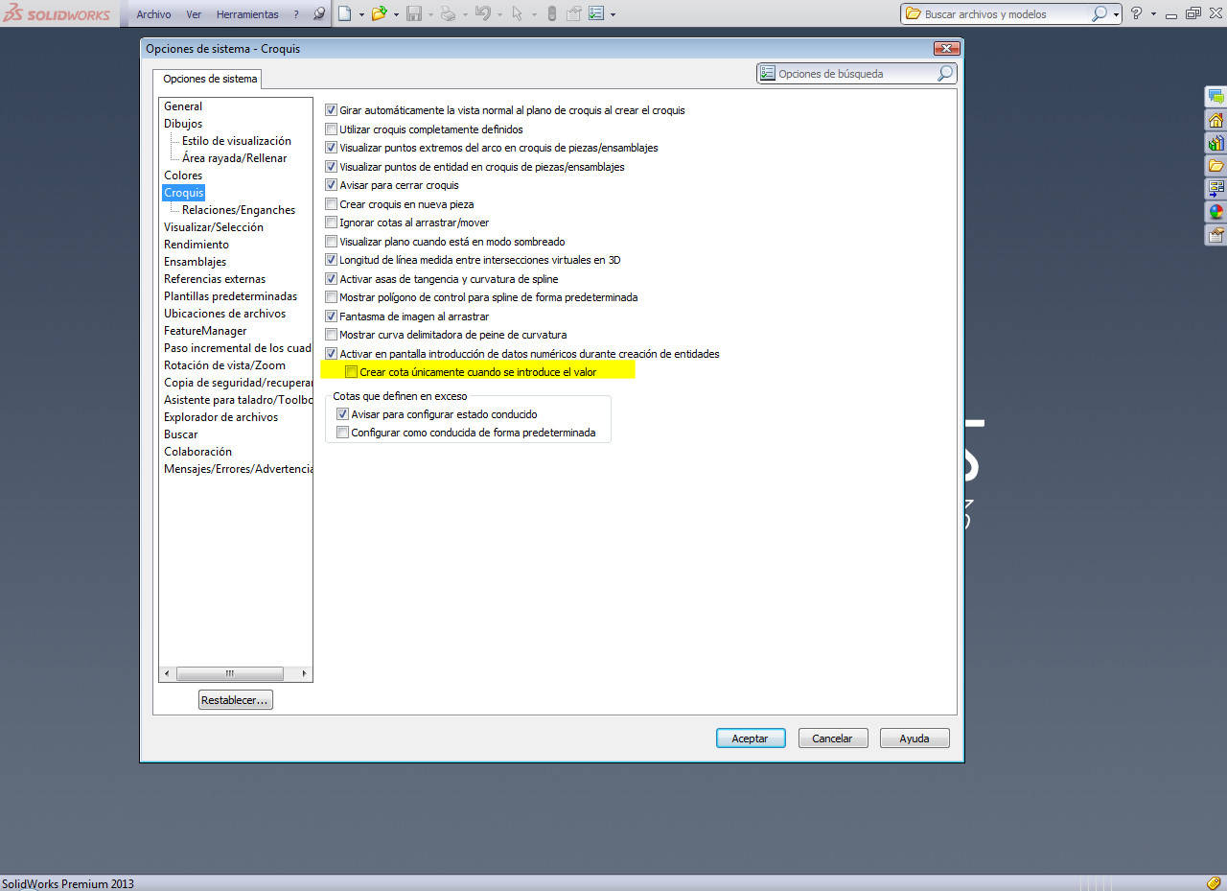Enable Crear croquis en nueva pieza

click(x=332, y=204)
